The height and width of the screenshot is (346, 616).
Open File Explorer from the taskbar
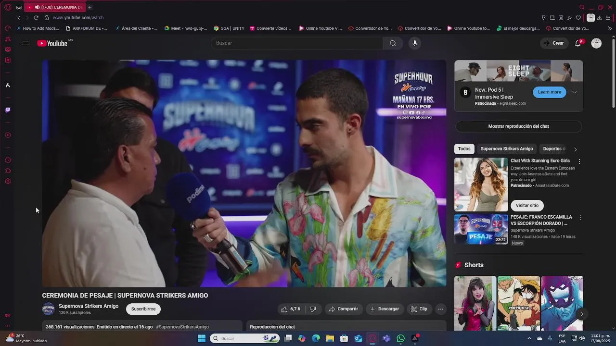[x=330, y=338]
